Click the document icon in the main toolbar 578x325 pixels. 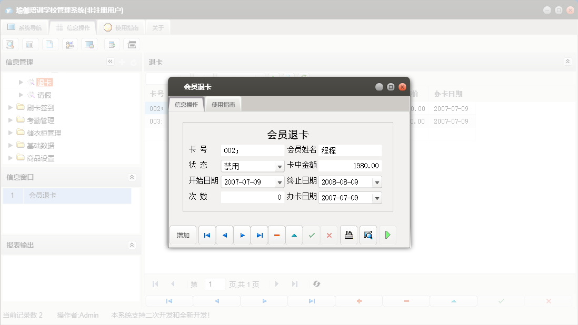(x=50, y=44)
